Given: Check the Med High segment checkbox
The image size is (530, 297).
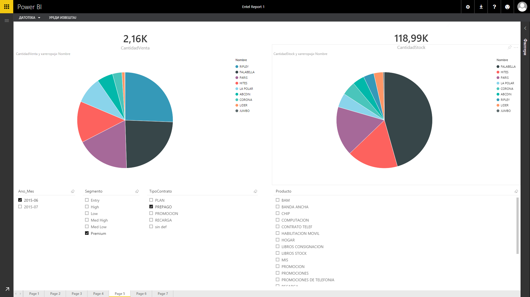Looking at the screenshot, I should pos(87,220).
